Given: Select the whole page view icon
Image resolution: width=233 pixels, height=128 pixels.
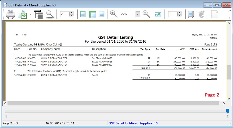Looking at the screenshot, I should [x=83, y=14].
